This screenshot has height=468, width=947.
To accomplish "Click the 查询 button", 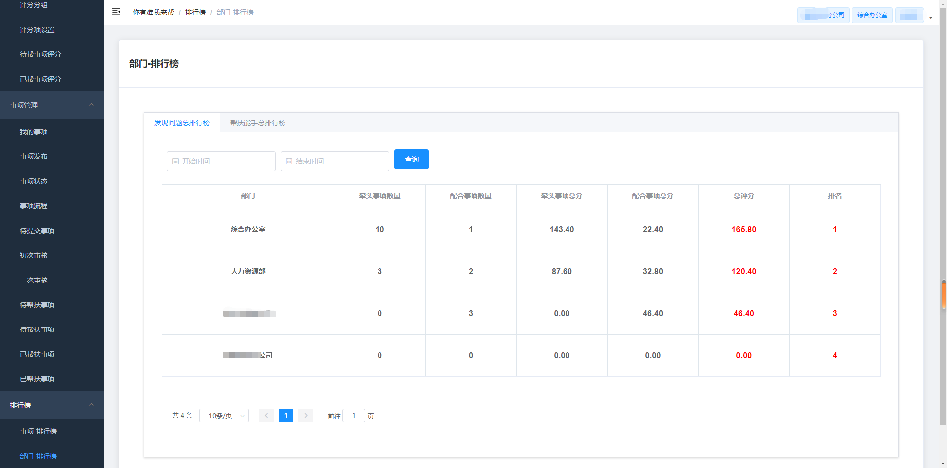I will pos(412,159).
